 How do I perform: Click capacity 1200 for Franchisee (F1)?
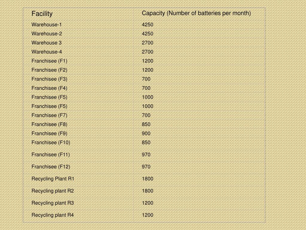point(148,61)
